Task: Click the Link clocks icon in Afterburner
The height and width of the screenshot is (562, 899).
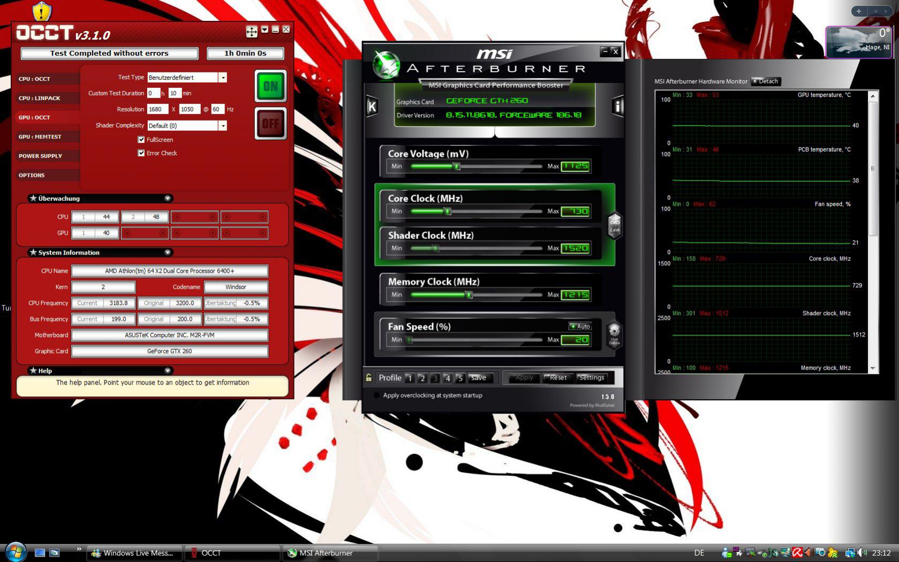Action: coord(615,226)
